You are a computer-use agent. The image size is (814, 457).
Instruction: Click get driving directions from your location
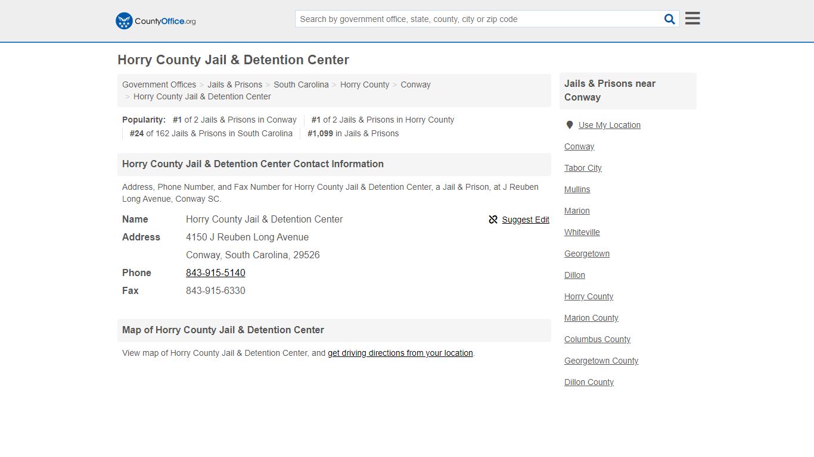click(400, 353)
